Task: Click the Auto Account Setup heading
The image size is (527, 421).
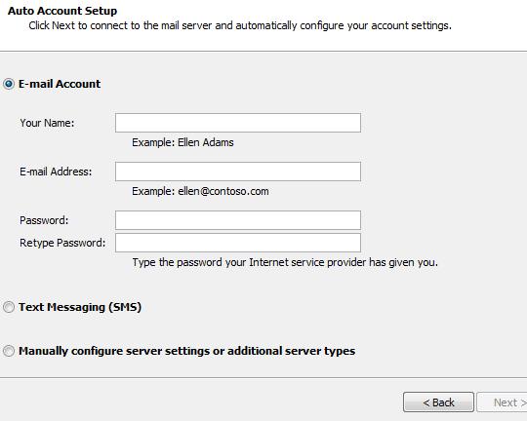Action: (62, 11)
